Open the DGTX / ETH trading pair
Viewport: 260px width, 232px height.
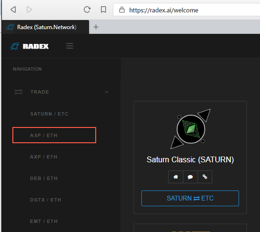point(46,200)
